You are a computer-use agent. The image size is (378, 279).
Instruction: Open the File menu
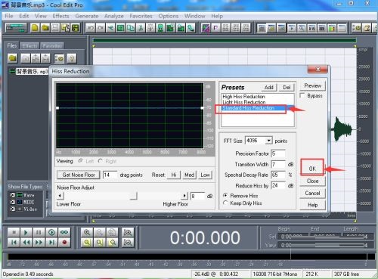click(x=9, y=16)
